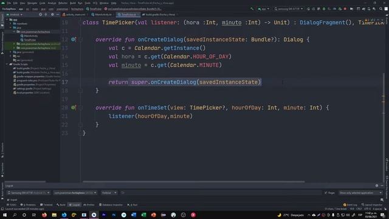
Task: Open the Logcat device dropdown
Action: coord(29,193)
